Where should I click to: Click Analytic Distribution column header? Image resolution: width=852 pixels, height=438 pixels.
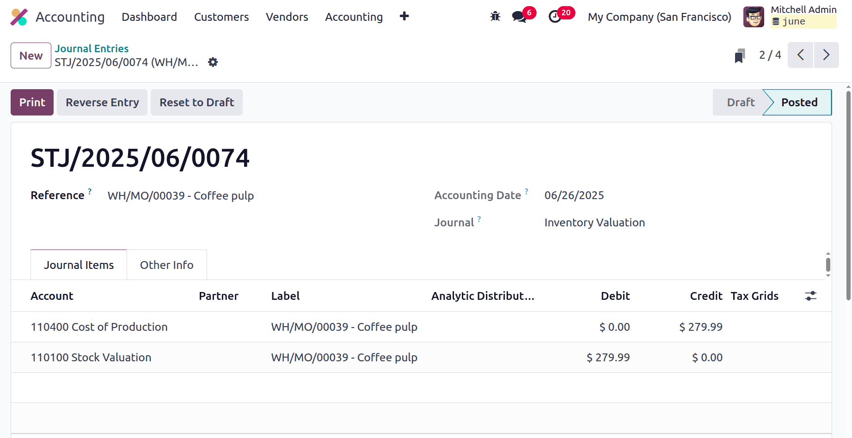coord(483,296)
